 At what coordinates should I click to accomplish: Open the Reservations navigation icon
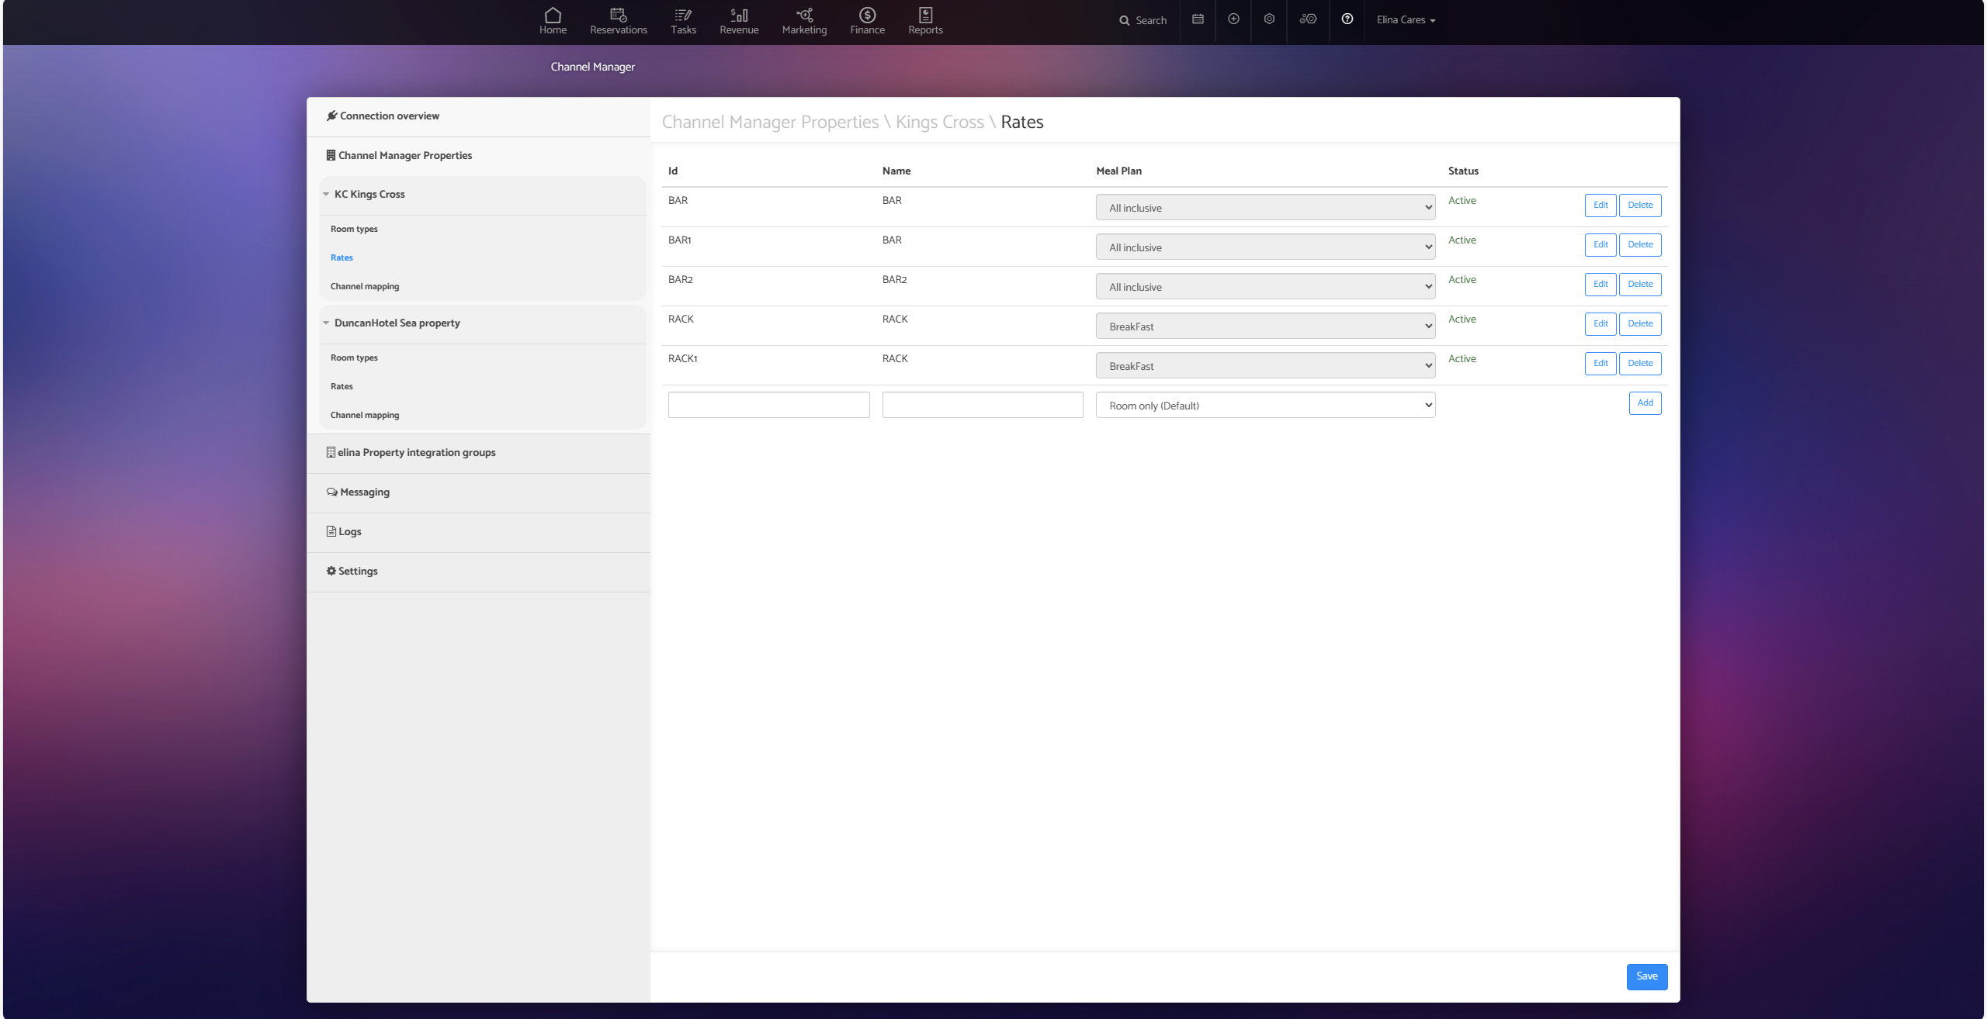pyautogui.click(x=618, y=21)
